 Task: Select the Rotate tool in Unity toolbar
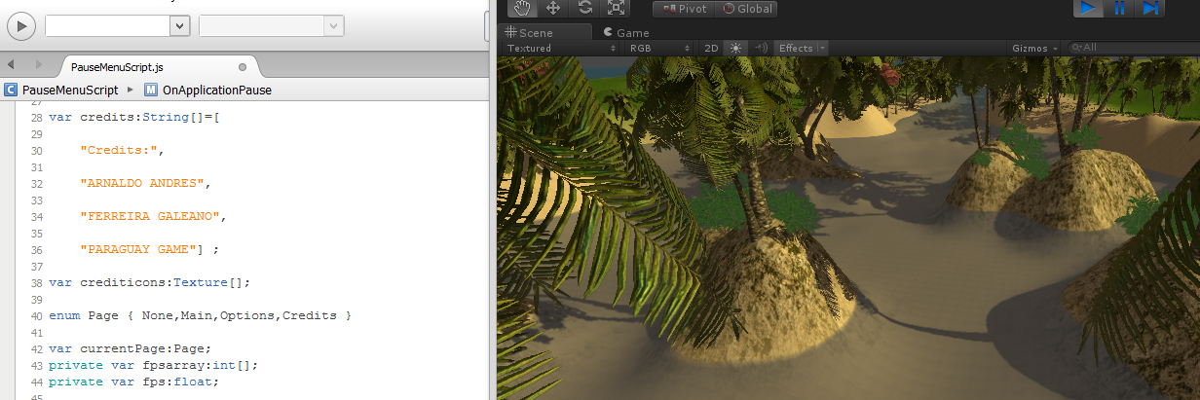tap(584, 8)
